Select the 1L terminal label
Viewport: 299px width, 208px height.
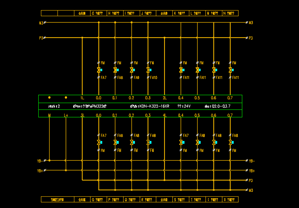82,98
